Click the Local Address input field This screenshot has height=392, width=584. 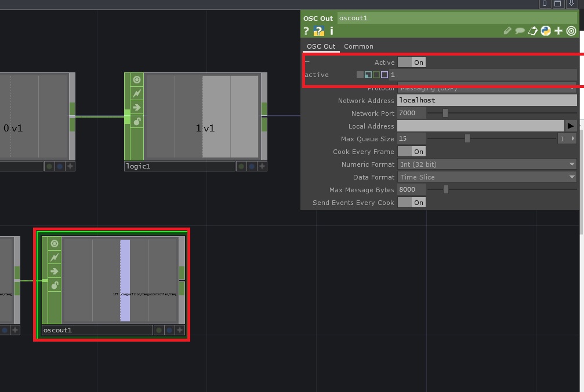pos(480,126)
